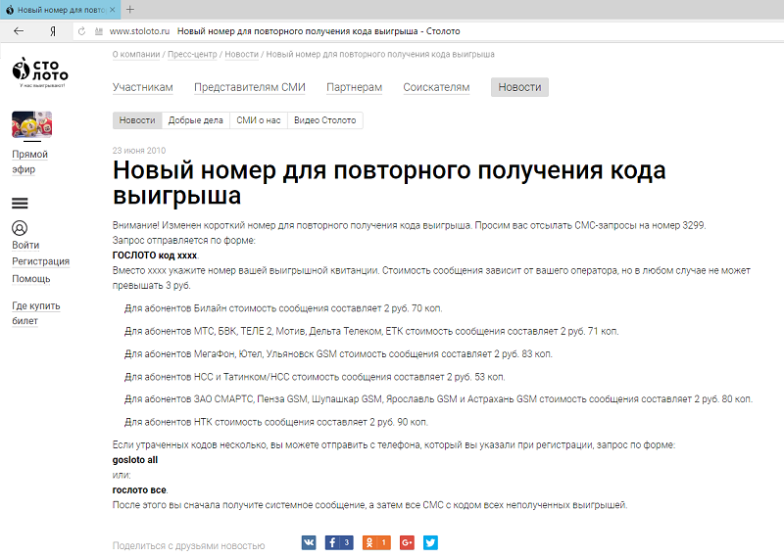This screenshot has height=557, width=784.
Task: Open the lottery balls live broadcast thumbnail
Action: pos(31,124)
